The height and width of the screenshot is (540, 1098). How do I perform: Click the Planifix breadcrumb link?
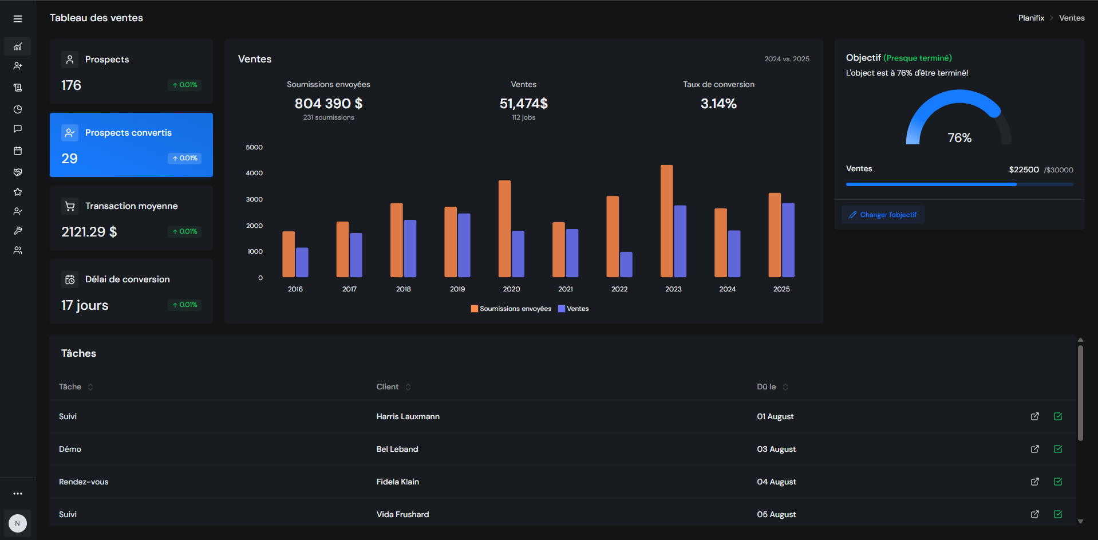[x=1030, y=18]
